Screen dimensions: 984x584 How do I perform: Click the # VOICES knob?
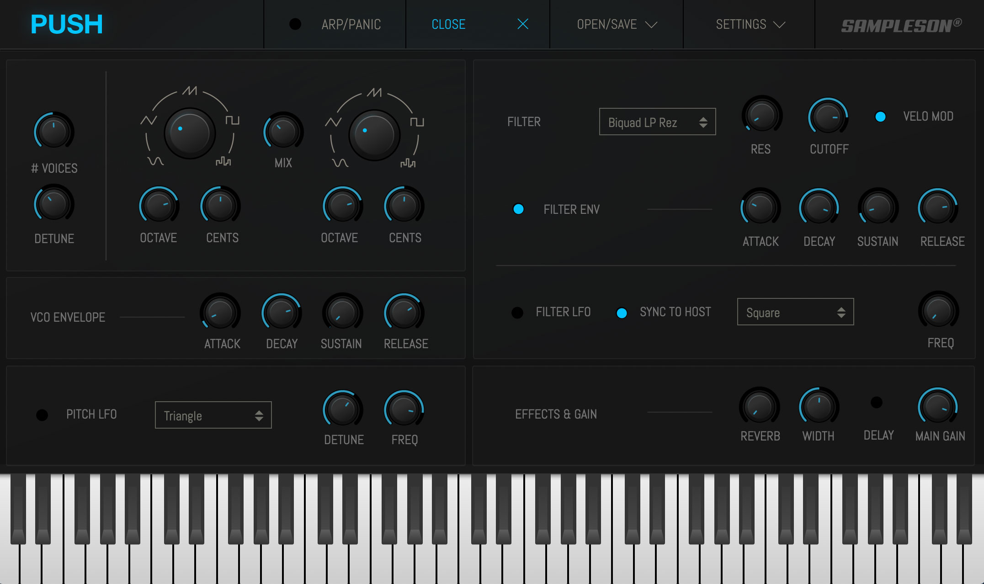[x=54, y=131]
